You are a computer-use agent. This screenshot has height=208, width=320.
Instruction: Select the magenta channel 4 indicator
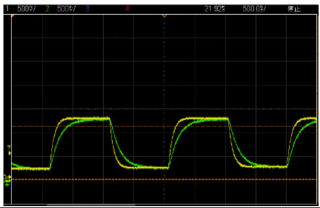click(x=127, y=9)
